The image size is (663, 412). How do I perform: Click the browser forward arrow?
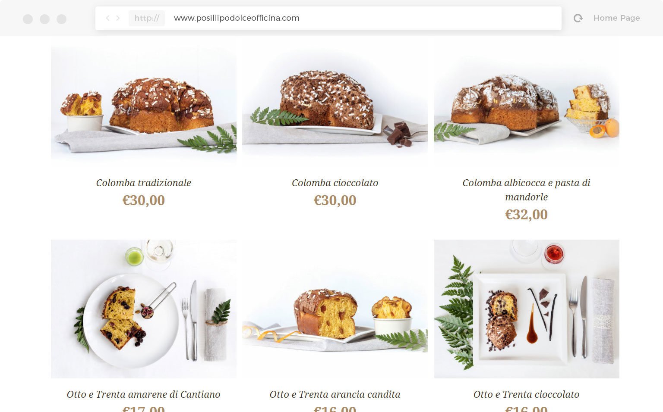(x=118, y=18)
